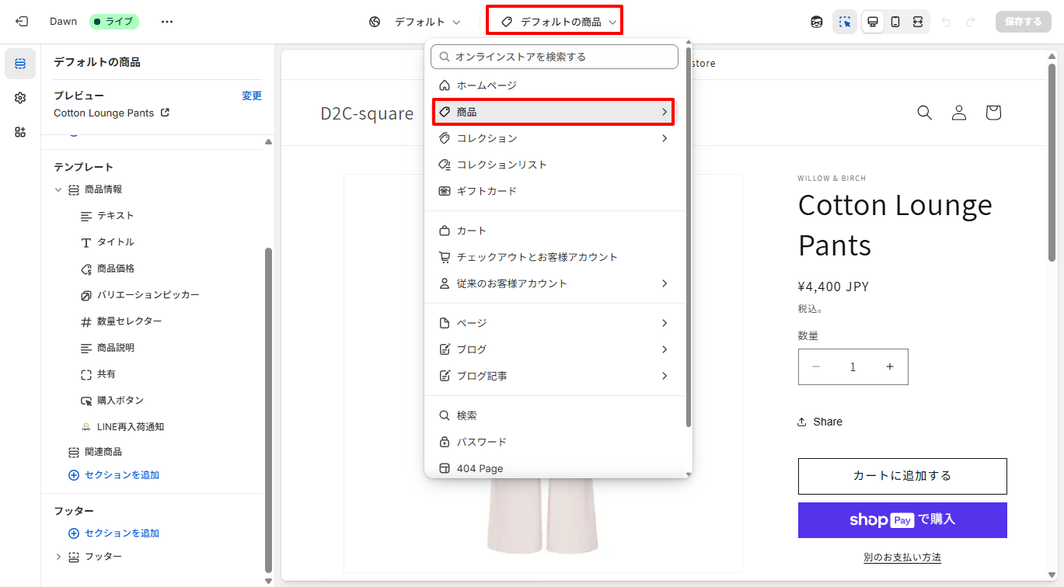Open theme settings gear icon

(20, 98)
